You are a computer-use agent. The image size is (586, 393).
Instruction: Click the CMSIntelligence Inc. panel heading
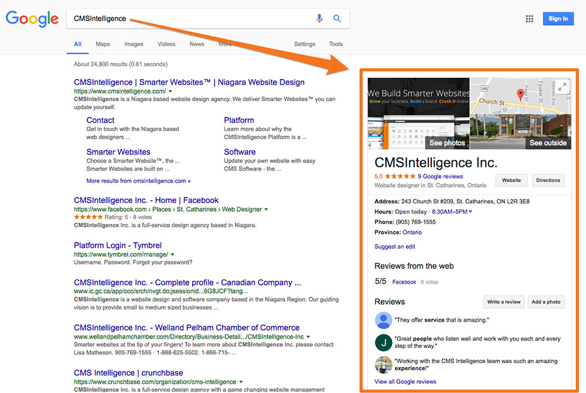click(x=436, y=163)
